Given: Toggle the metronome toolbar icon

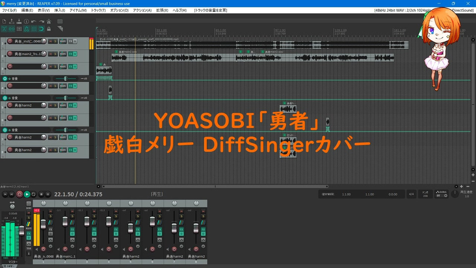Looking at the screenshot, I should pos(49,21).
